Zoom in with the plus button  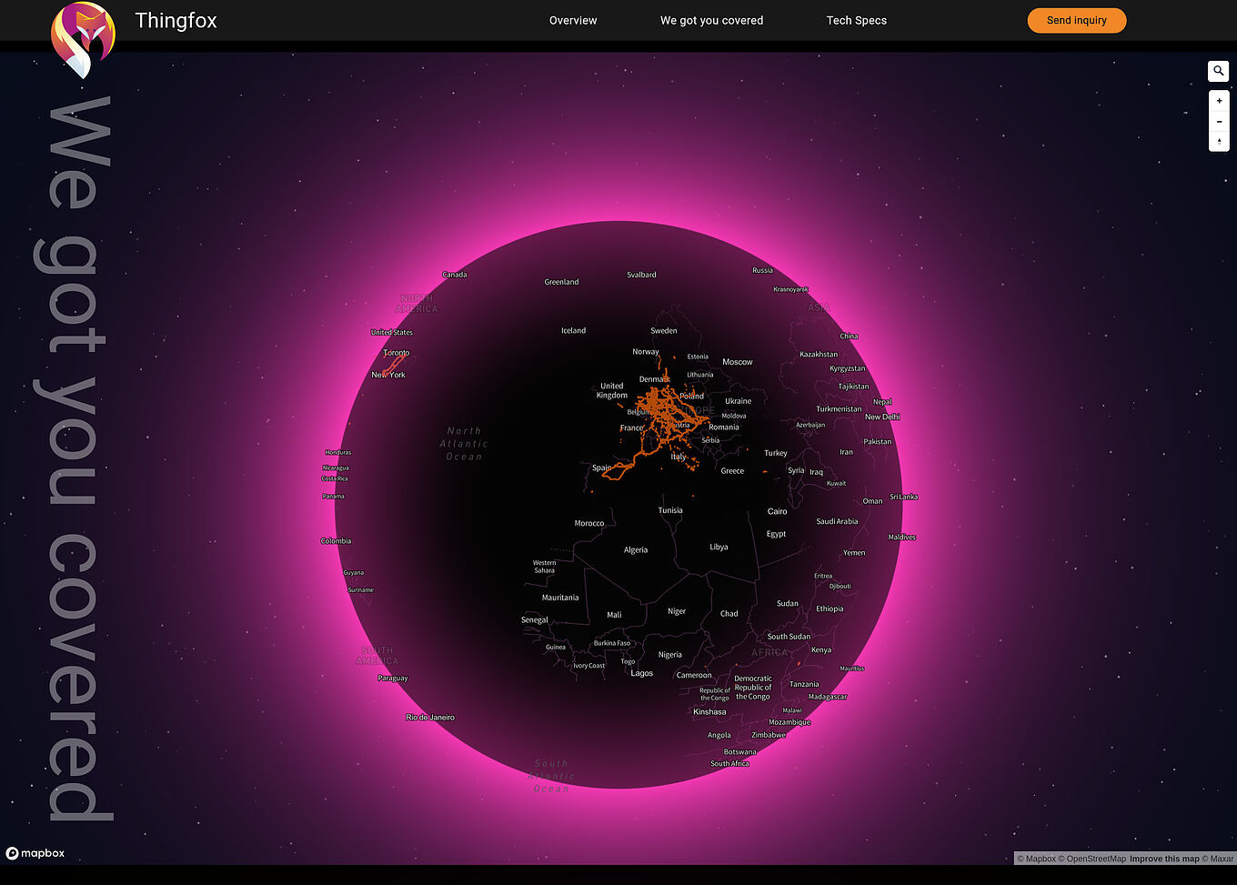[1219, 101]
